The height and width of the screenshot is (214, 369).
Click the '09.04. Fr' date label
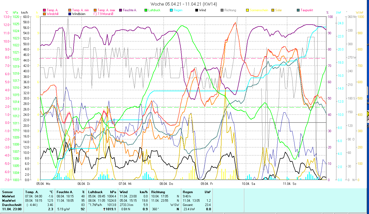click(x=207, y=184)
